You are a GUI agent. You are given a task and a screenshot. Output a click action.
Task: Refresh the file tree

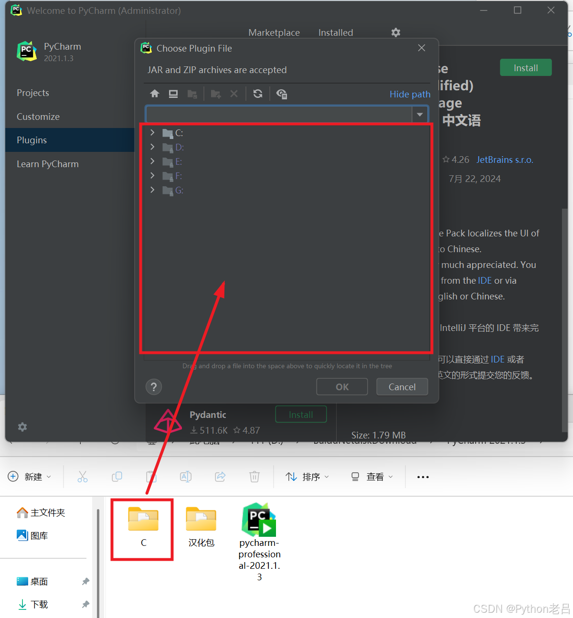pos(258,94)
